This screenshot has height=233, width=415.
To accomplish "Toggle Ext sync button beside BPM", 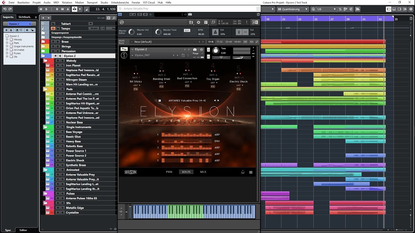I will pos(187,30).
